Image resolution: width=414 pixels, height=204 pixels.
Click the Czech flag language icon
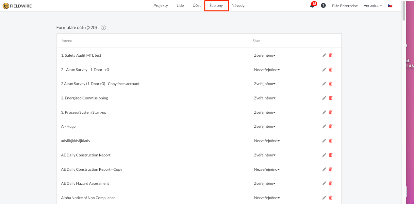tap(390, 6)
